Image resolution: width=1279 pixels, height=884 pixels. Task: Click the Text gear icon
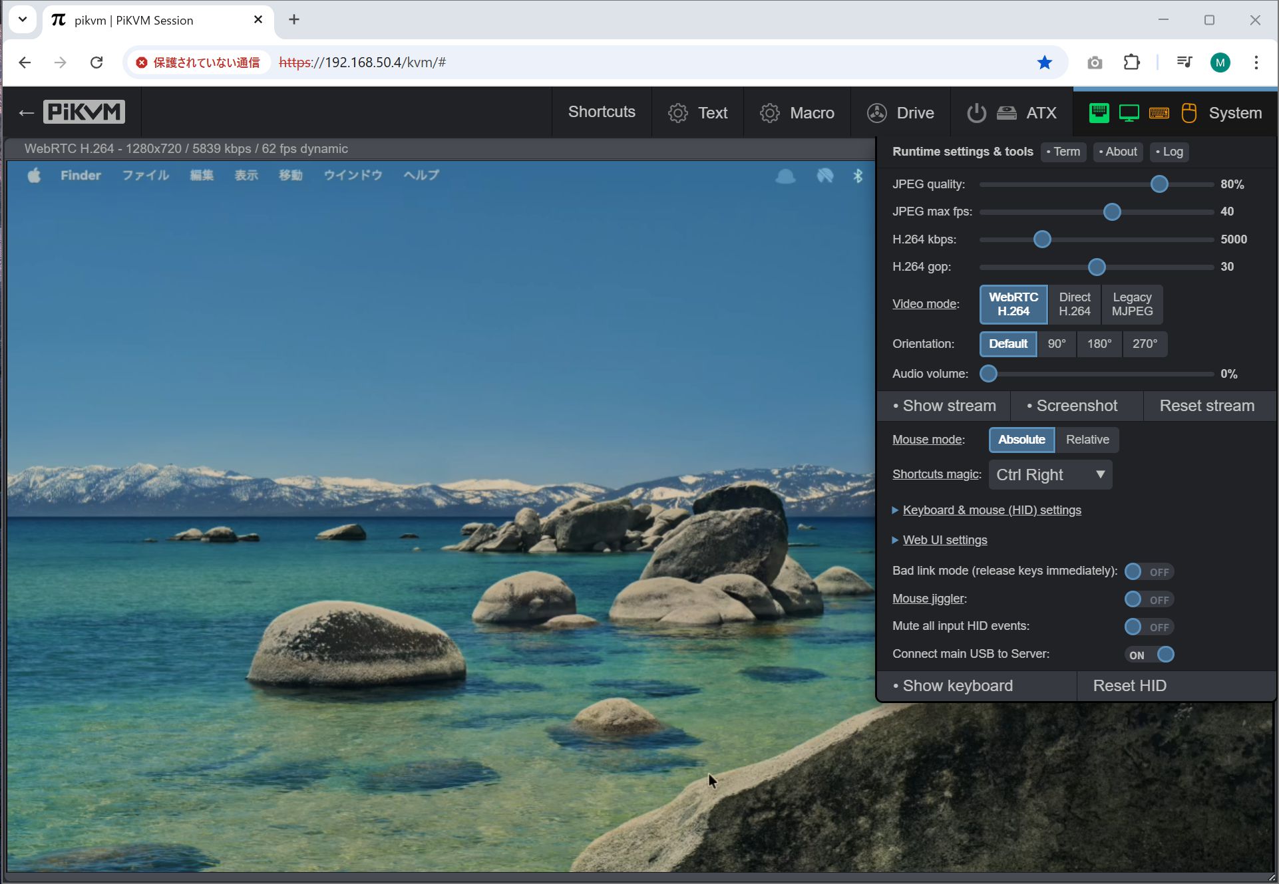(x=677, y=113)
